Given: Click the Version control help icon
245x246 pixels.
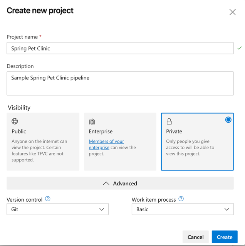Looking at the screenshot, I should 48,199.
